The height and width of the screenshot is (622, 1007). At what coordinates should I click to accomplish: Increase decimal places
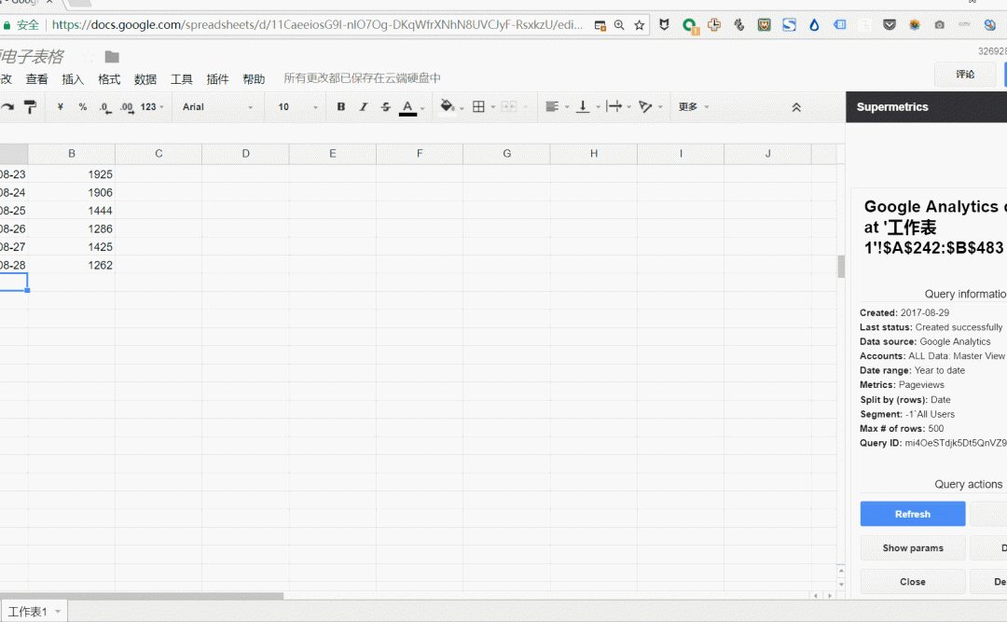click(x=127, y=107)
